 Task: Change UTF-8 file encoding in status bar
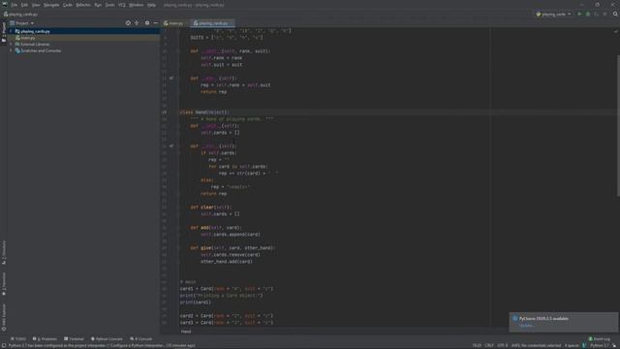pyautogui.click(x=502, y=345)
